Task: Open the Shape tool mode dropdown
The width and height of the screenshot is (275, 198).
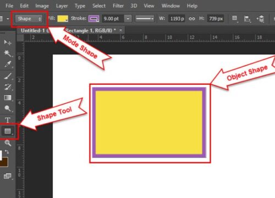Action: (29, 19)
